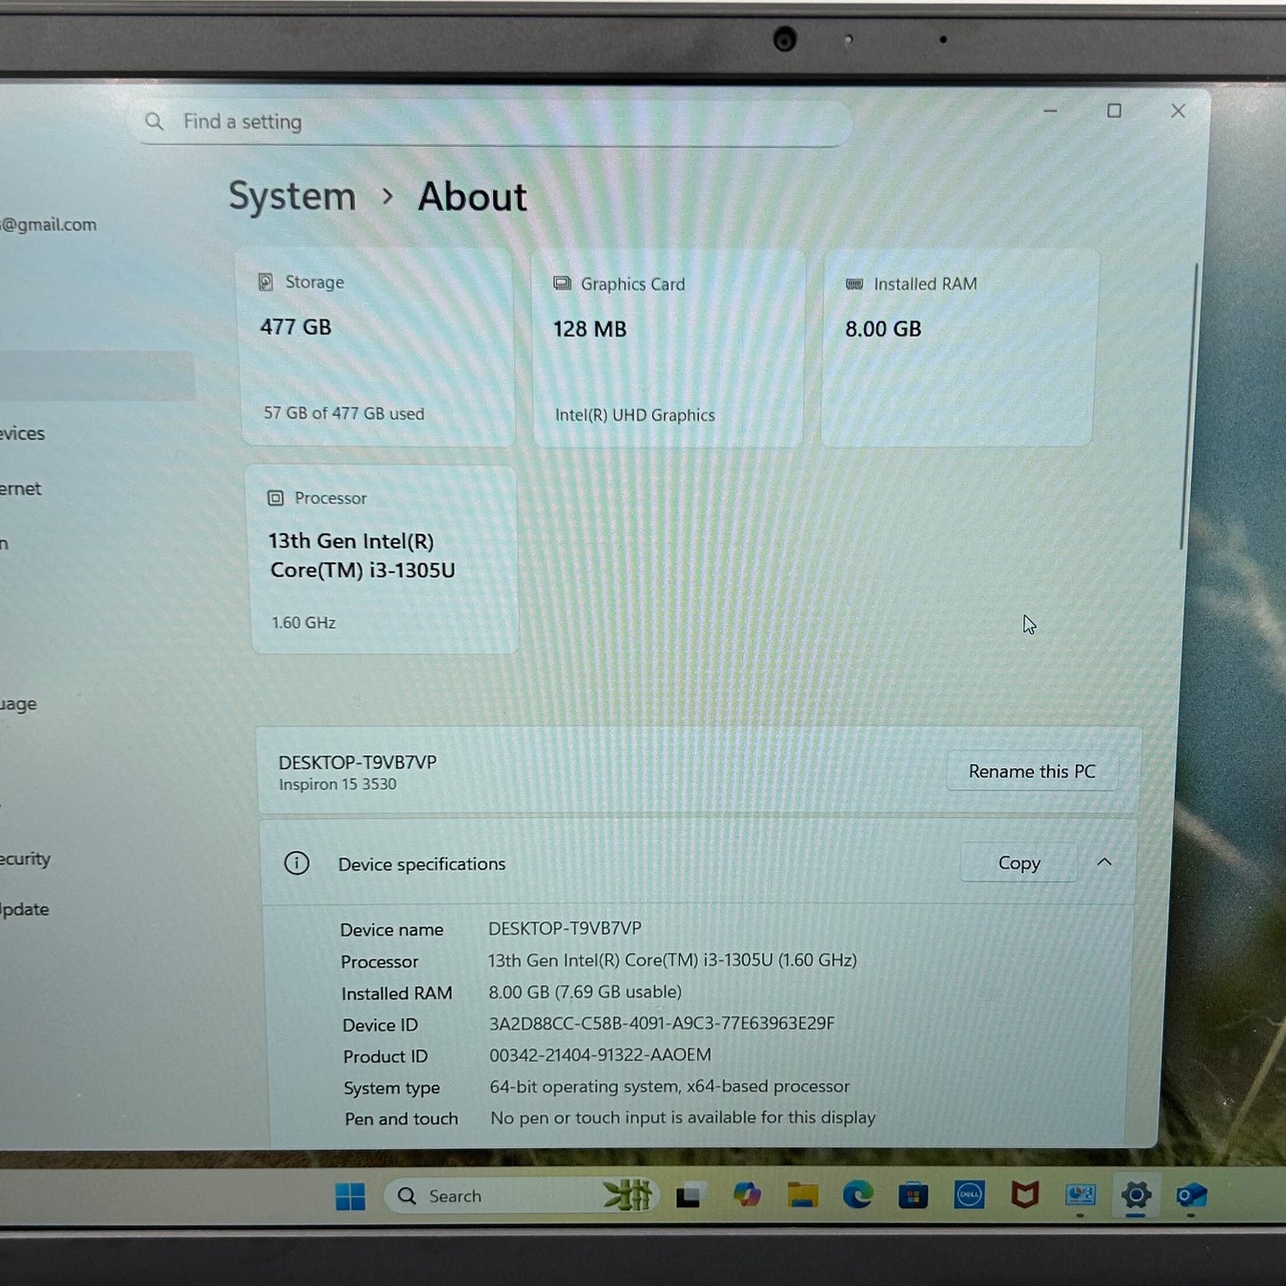Open File Explorer from taskbar
Screen dimensions: 1286x1286
(x=802, y=1195)
